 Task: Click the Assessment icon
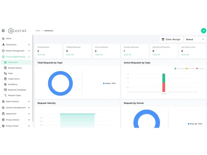pos(3,114)
